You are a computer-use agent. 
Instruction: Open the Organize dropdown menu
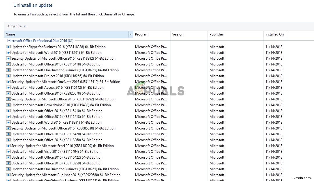coord(17,26)
